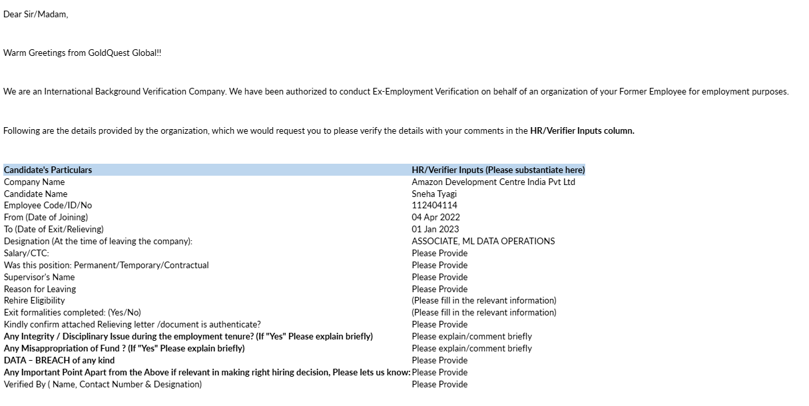Select exit date '01 Jan 2023'
Image resolution: width=809 pixels, height=406 pixels.
click(x=435, y=230)
